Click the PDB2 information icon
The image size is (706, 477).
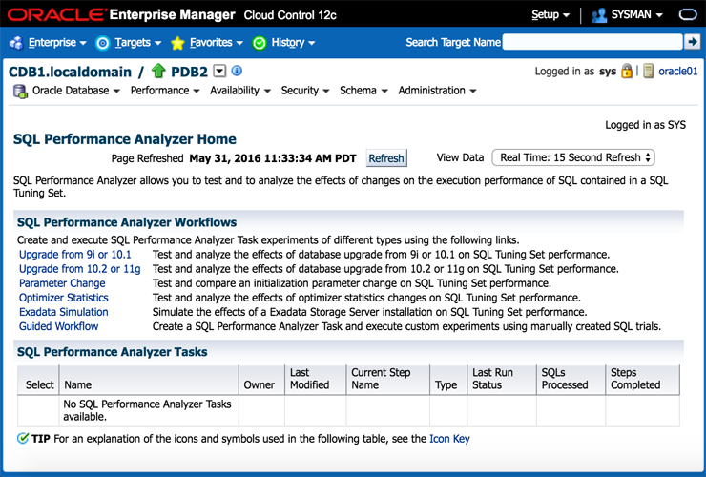[x=237, y=71]
